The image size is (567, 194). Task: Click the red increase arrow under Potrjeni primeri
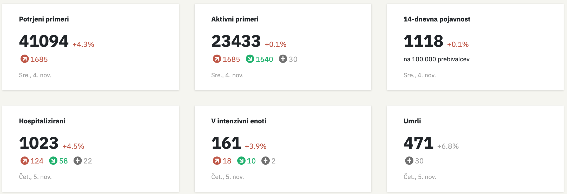point(24,59)
